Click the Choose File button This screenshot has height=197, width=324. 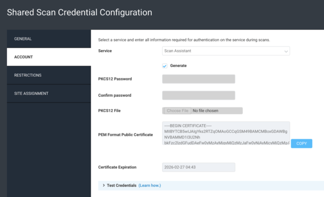[178, 111]
